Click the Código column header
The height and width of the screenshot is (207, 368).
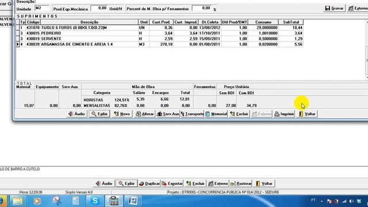(33, 22)
